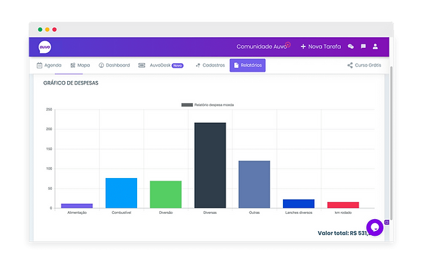Click the dark Diversas bar
The image size is (422, 263).
click(x=210, y=165)
